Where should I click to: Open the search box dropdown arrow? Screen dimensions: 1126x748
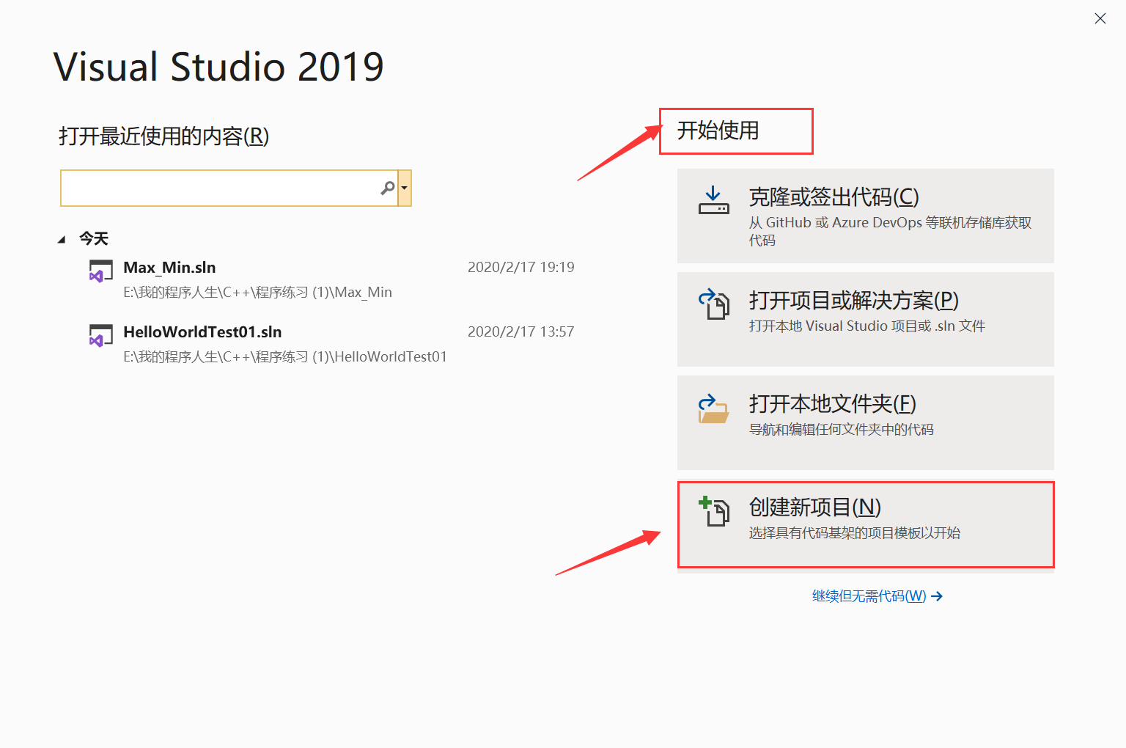click(404, 188)
